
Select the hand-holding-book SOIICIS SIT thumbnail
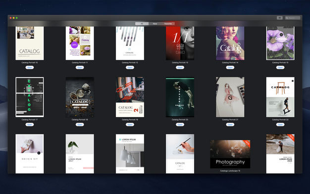pos(30,154)
